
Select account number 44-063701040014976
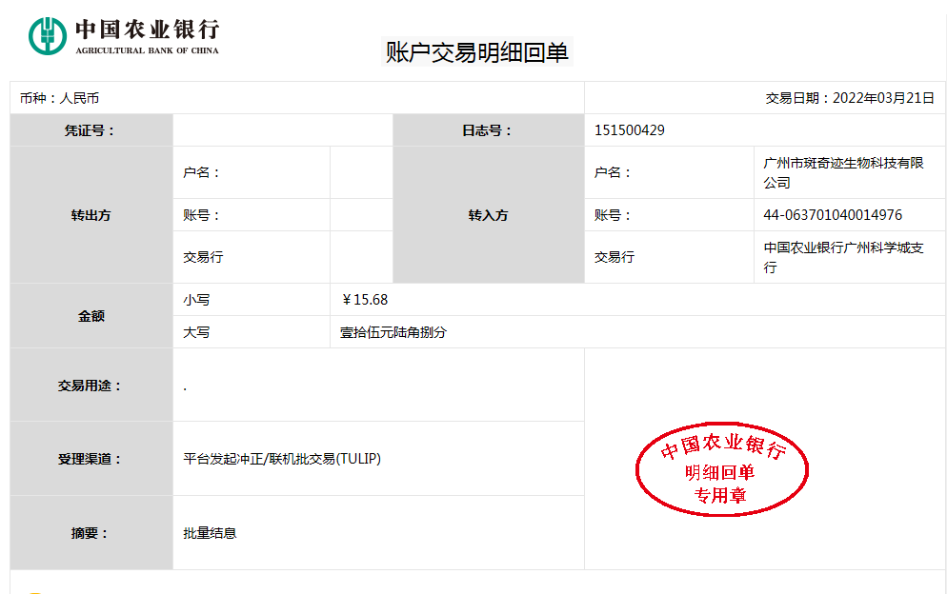tap(833, 215)
